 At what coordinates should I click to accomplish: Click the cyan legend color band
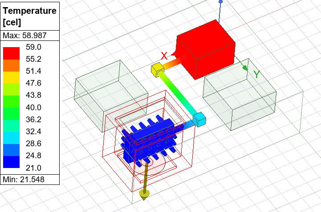[11, 138]
